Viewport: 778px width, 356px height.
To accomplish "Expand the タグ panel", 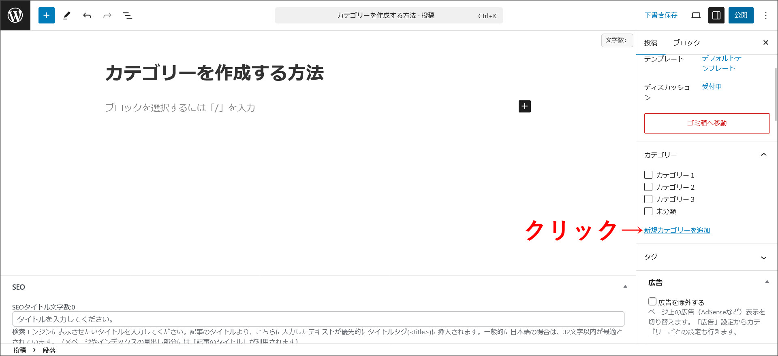I will [x=764, y=257].
